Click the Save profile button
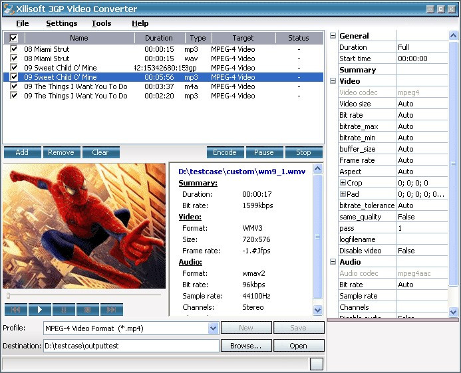The image size is (461, 373). pos(299,328)
